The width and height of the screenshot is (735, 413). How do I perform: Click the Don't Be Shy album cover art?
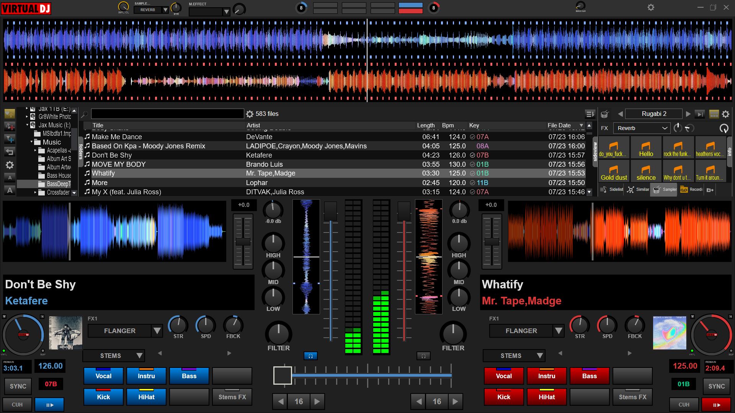point(65,333)
